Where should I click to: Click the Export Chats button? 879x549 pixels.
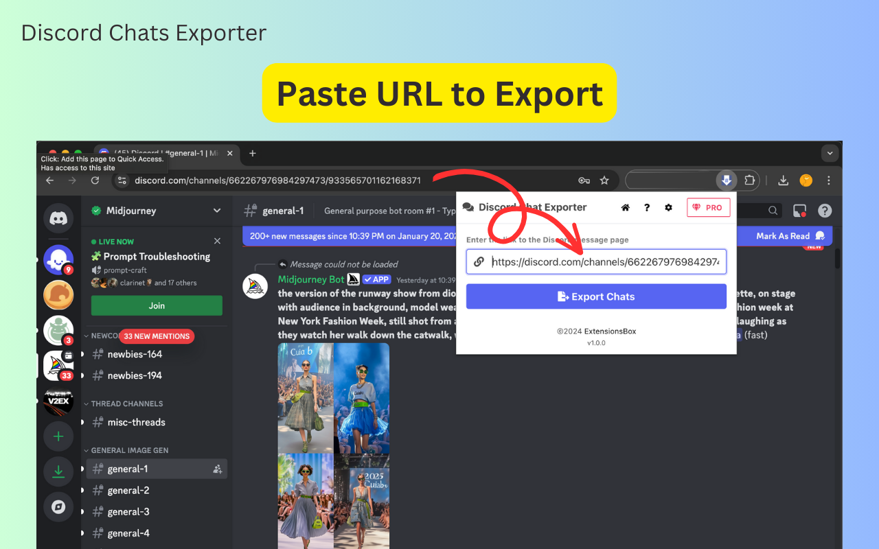596,296
